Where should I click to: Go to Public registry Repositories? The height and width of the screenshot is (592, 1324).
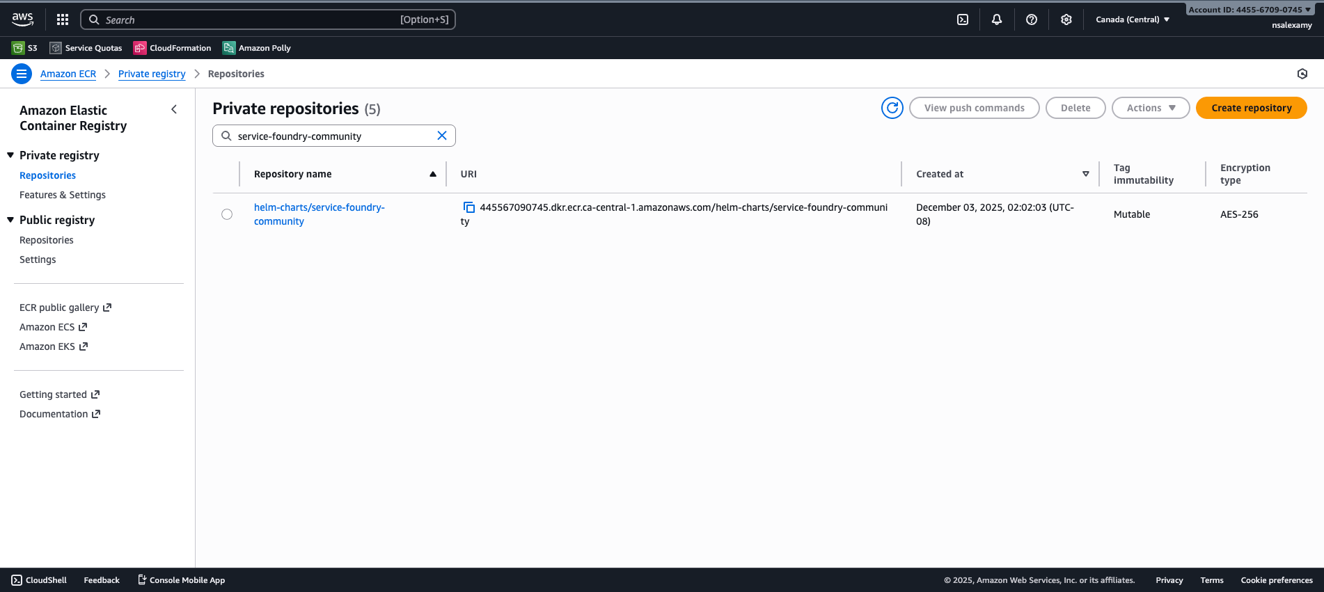(47, 240)
